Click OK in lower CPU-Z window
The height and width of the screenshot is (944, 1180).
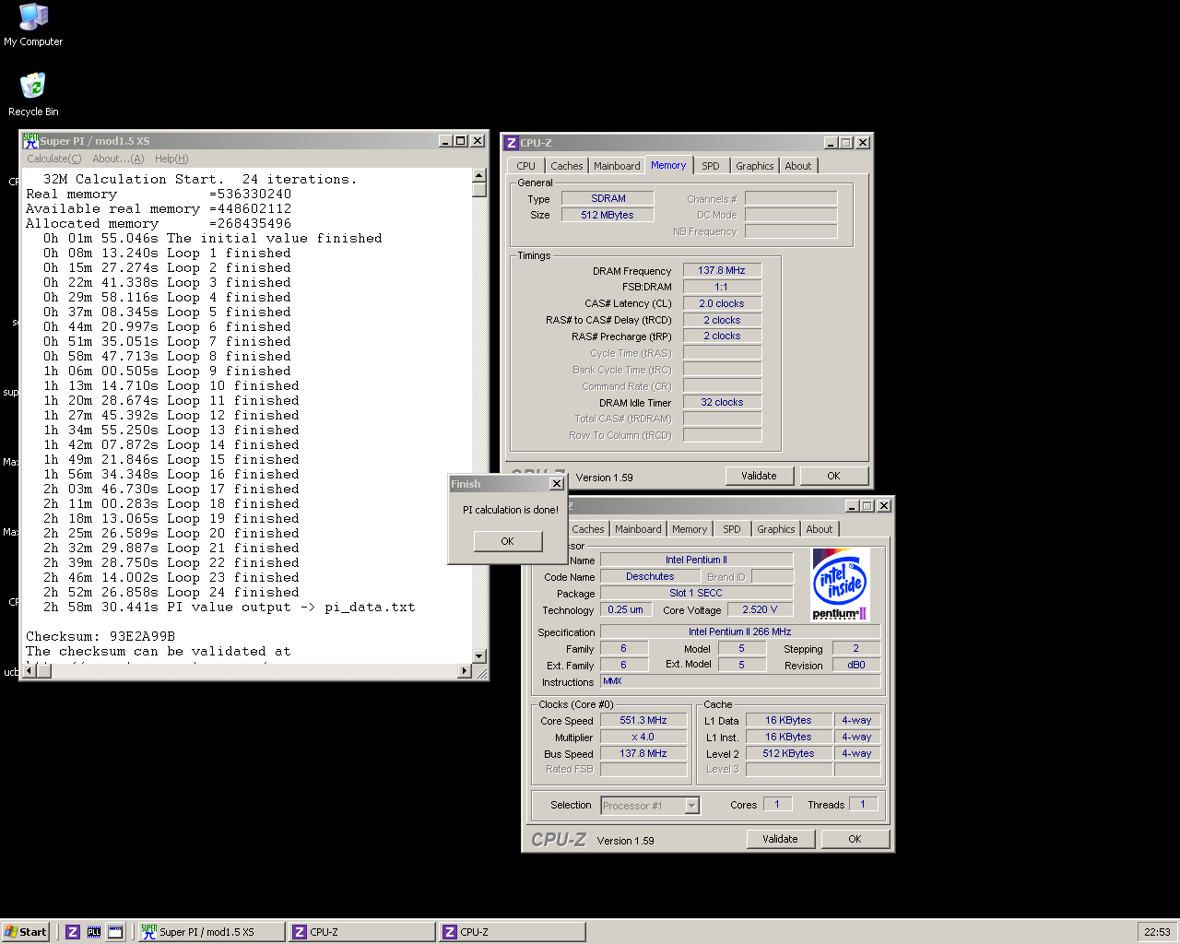point(855,839)
